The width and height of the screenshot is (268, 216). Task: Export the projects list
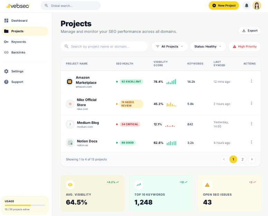coord(250,31)
